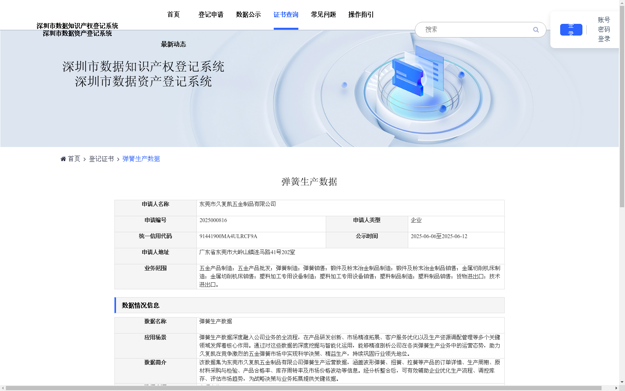Click credit code 91441900MA4ULRCF9A
This screenshot has width=625, height=391.
tap(228, 236)
